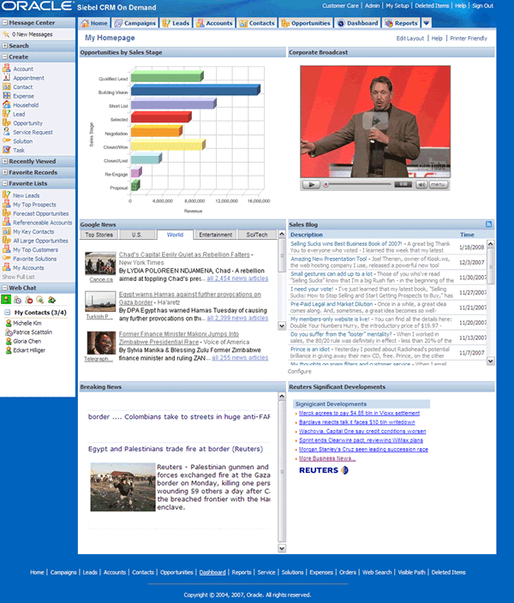Click Michelle Kim's contact status icon

click(x=9, y=323)
